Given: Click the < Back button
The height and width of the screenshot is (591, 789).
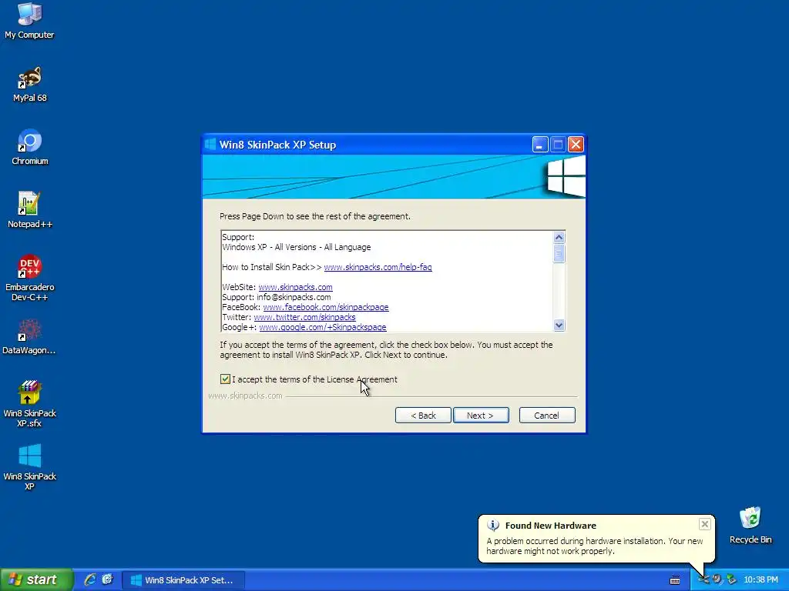Looking at the screenshot, I should pyautogui.click(x=423, y=416).
